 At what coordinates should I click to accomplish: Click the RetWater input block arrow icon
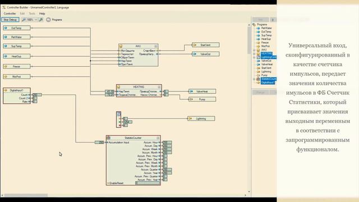pos(6,37)
